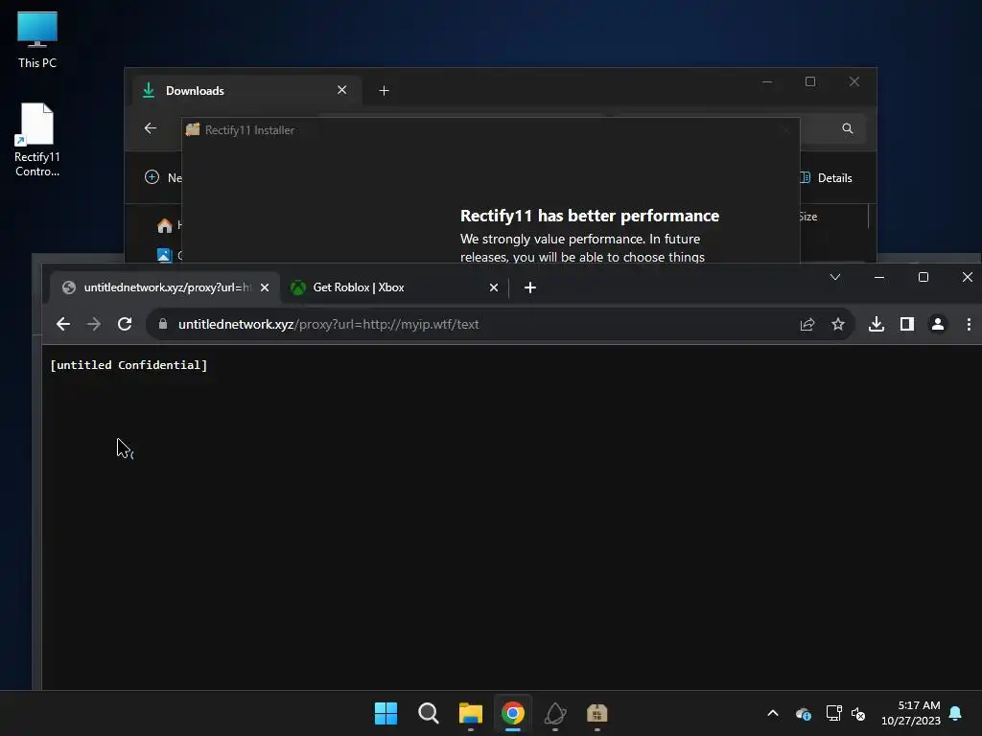Expand Chrome tab search chevron
This screenshot has height=736, width=982.
tap(835, 277)
